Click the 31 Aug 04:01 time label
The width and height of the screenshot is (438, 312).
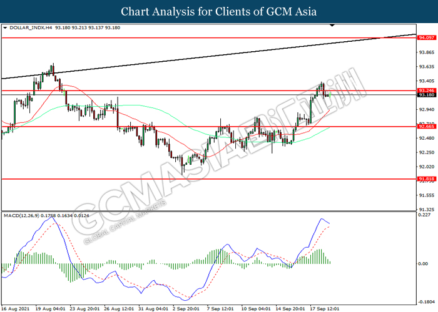153,309
